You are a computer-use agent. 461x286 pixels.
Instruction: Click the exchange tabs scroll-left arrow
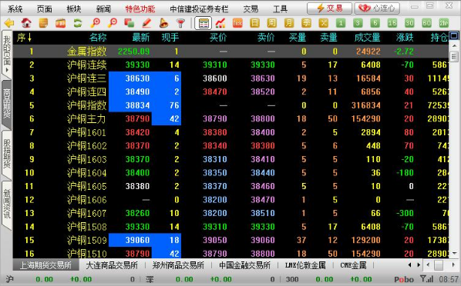click(410, 265)
